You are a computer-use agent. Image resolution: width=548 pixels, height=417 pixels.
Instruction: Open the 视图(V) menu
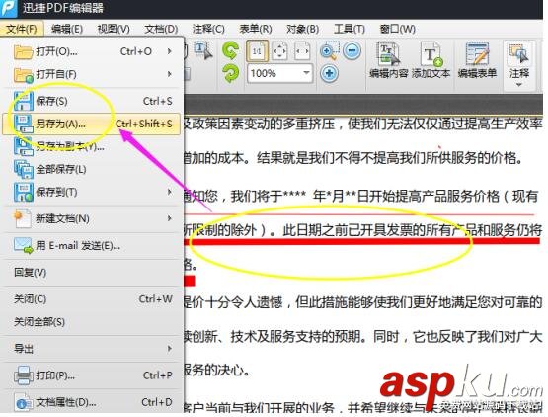pos(114,29)
